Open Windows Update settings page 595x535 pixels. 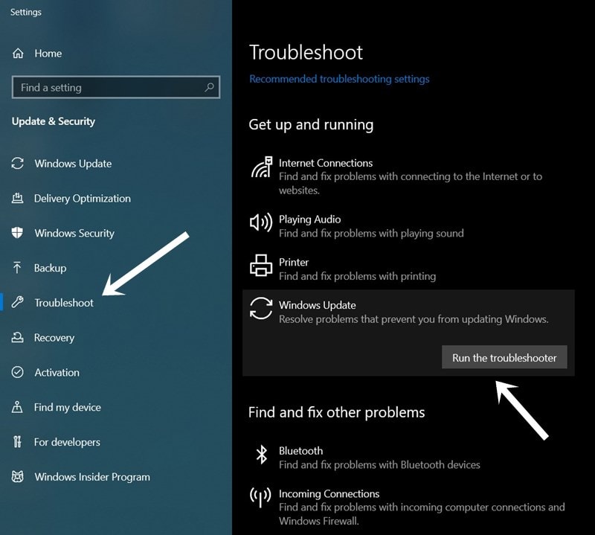[x=73, y=164]
